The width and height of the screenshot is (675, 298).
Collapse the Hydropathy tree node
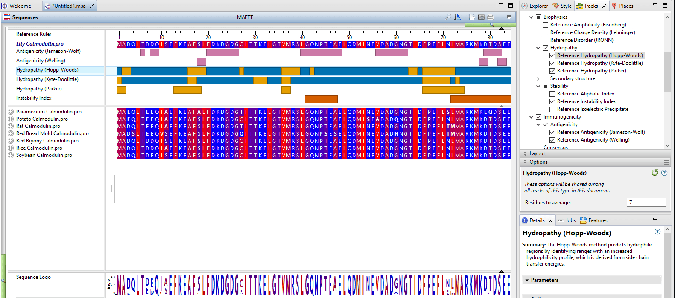(538, 48)
